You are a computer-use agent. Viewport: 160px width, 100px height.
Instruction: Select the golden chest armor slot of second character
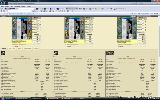[67, 33]
